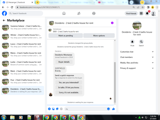Click the Windows Start button

pyautogui.click(x=4, y=117)
